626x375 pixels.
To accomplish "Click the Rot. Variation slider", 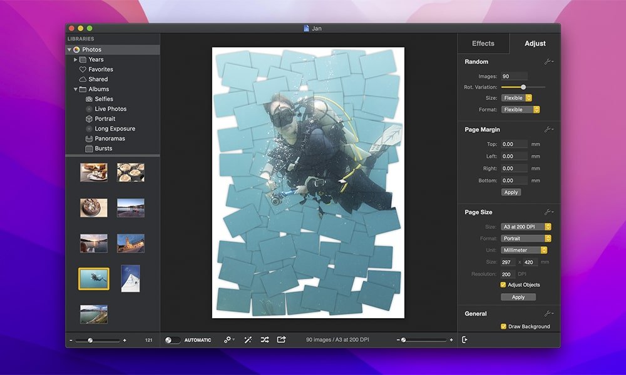I will pyautogui.click(x=523, y=87).
